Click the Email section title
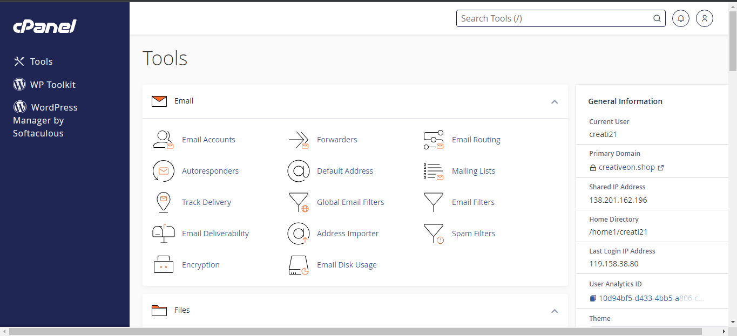This screenshot has height=336, width=737. 184,101
